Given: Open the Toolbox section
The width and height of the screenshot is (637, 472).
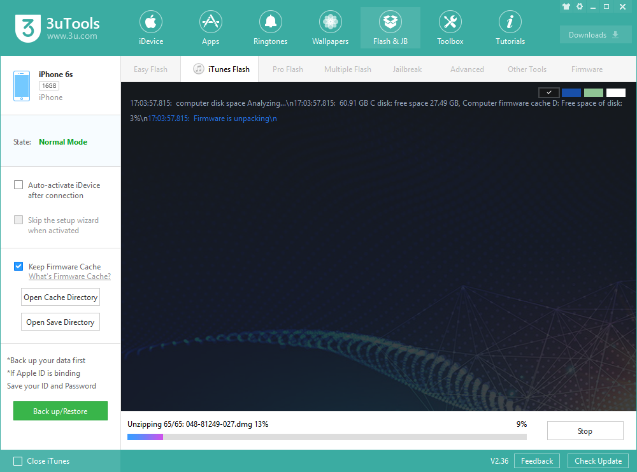Looking at the screenshot, I should click(450, 27).
